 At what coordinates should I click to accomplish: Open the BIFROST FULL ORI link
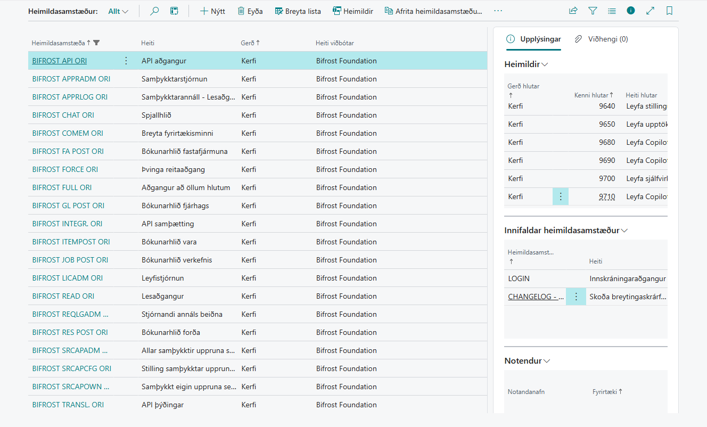click(62, 187)
